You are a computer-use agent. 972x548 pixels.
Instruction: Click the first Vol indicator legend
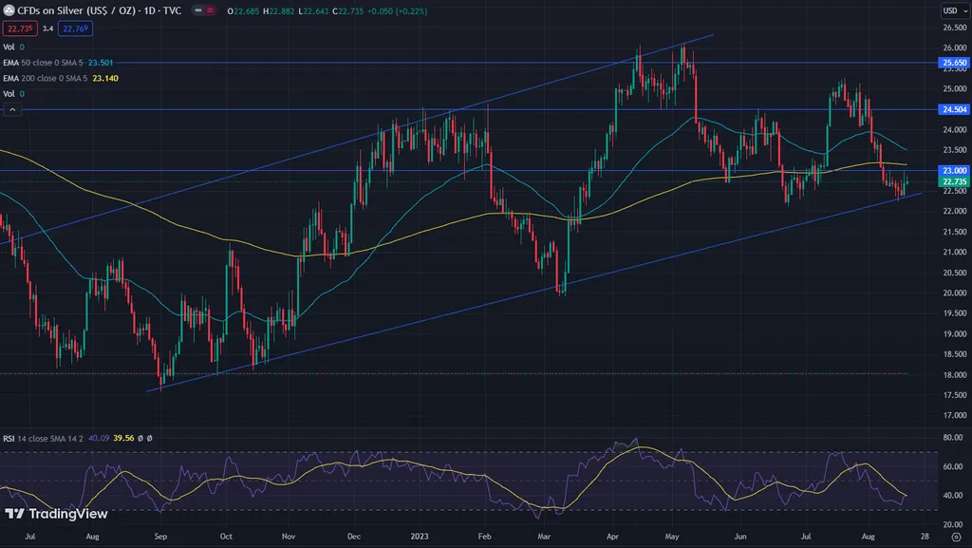coord(10,46)
